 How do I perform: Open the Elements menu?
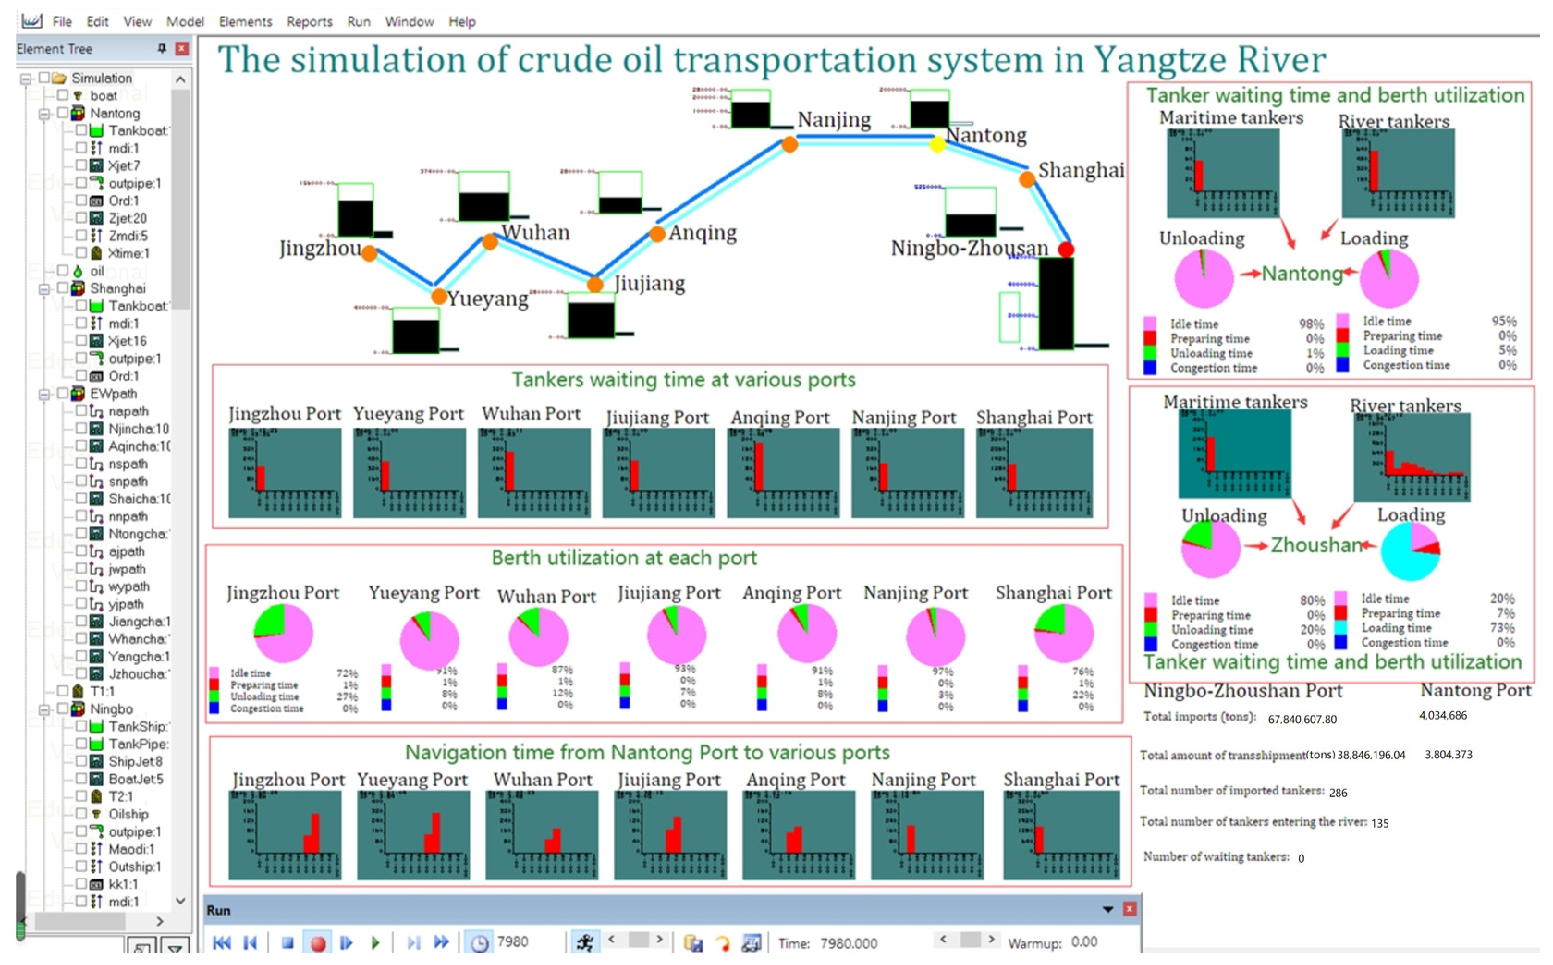(x=245, y=22)
